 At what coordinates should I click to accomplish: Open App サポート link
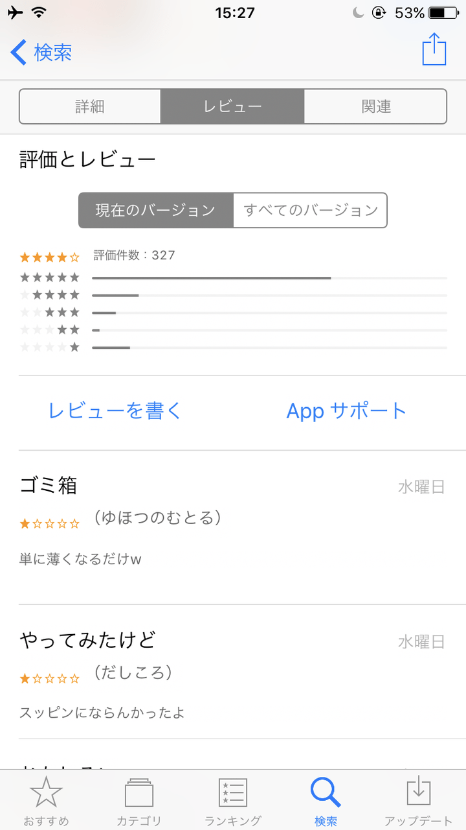pos(346,410)
